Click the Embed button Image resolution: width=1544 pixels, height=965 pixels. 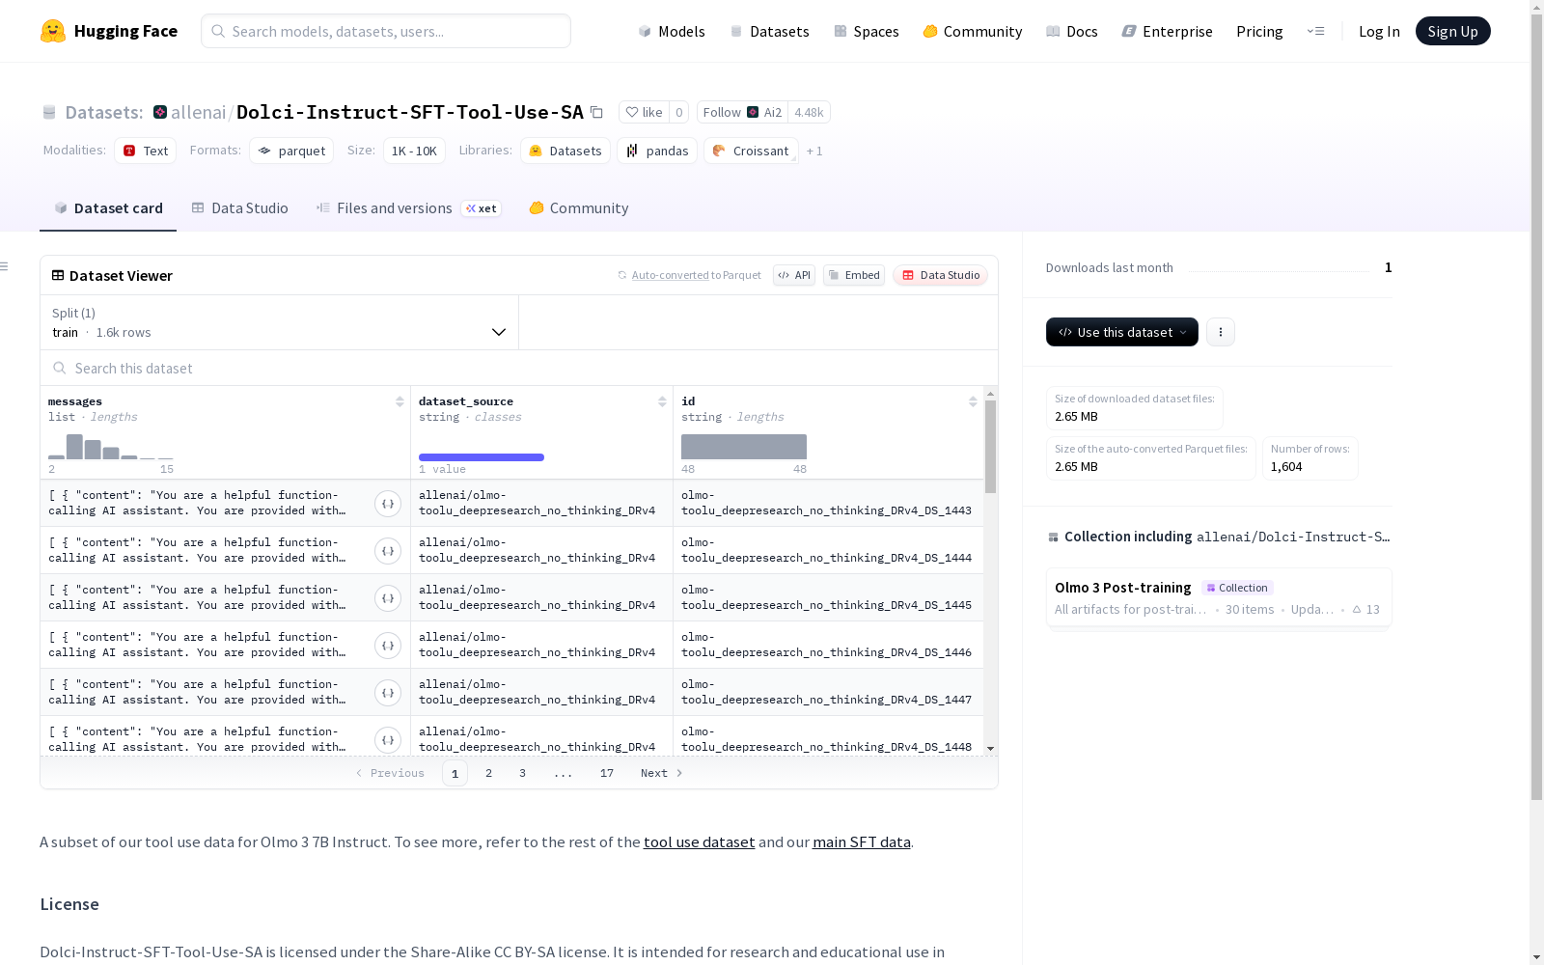(x=854, y=275)
